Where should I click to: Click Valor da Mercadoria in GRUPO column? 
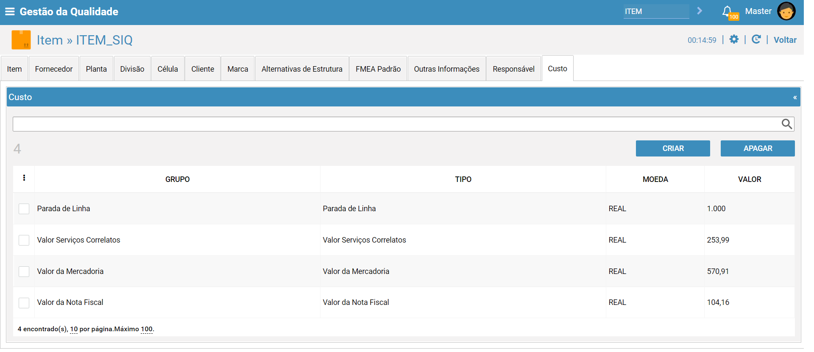point(70,271)
